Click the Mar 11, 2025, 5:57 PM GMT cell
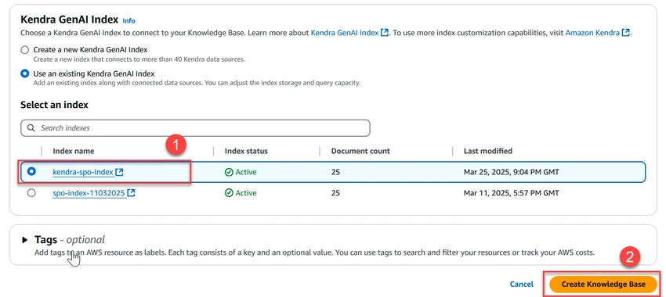This screenshot has width=666, height=297. click(x=512, y=193)
